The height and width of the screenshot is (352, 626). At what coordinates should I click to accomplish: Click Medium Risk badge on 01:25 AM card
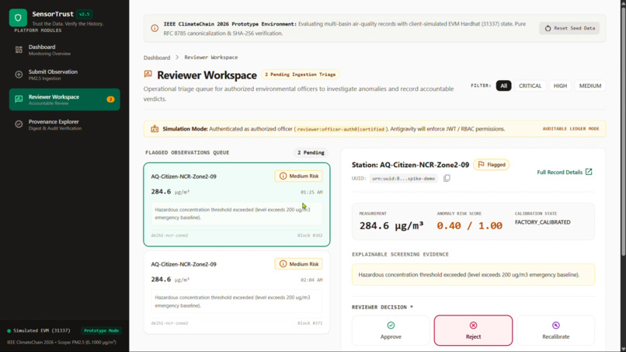click(x=298, y=176)
